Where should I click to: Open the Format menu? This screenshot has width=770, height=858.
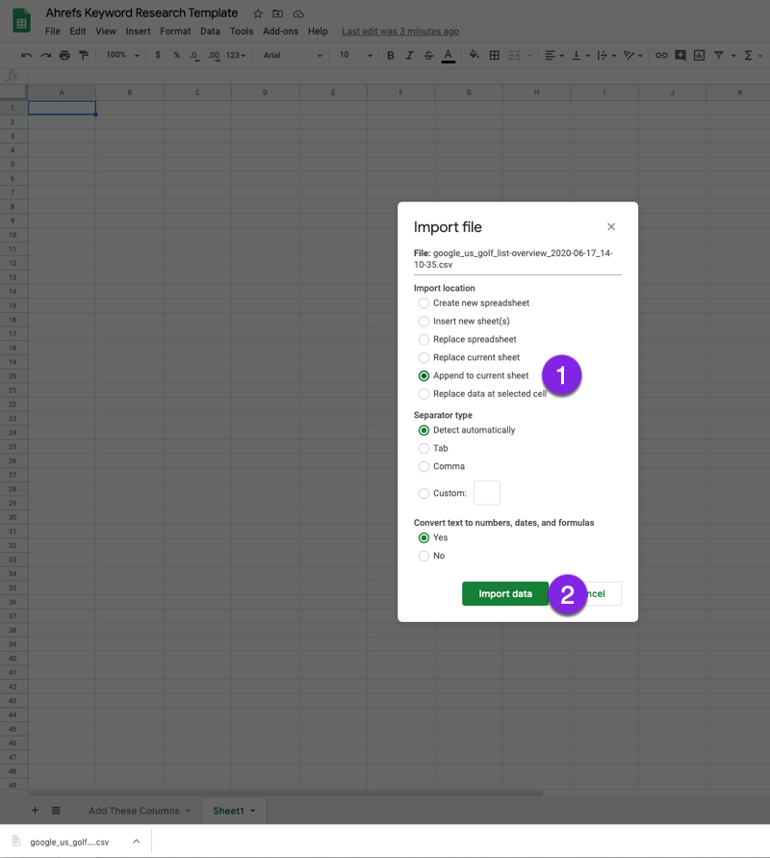175,31
